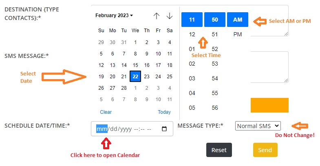Click the previous month up arrow
The width and height of the screenshot is (320, 166).
coord(157,16)
